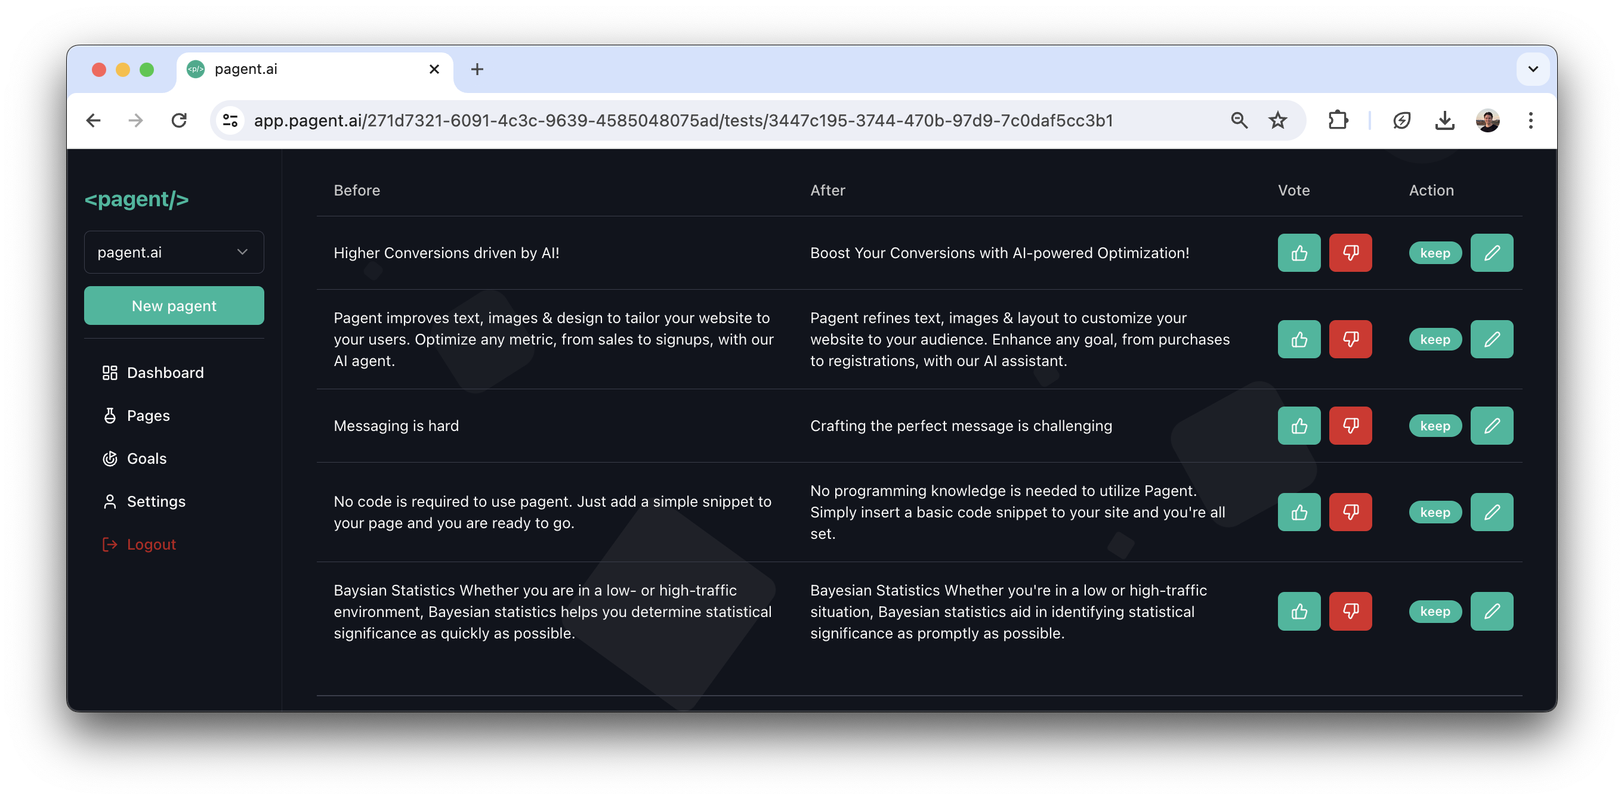Toggle keep for 'Messaging is hard' row
This screenshot has height=800, width=1624.
tap(1435, 425)
